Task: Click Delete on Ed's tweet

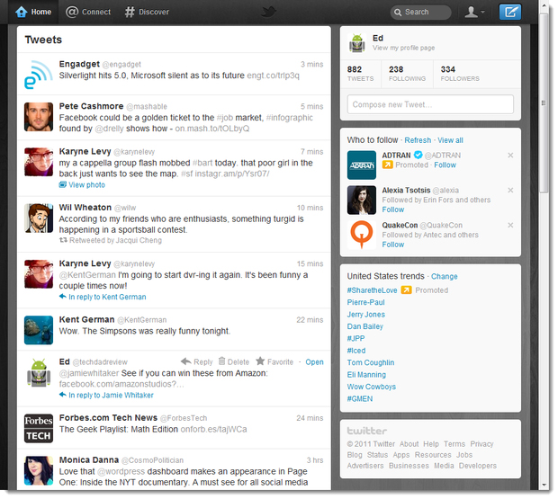Action: pos(234,361)
